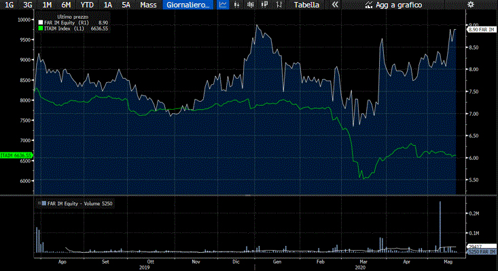Expand dropdown arrow next to Giornaliero
The image size is (498, 271).
coord(209,5)
